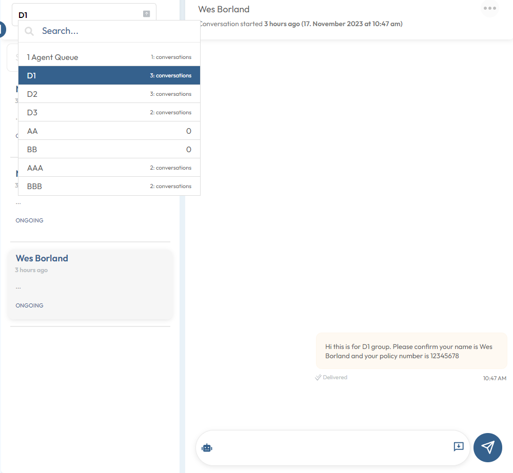Pick the BBB queue option
513x473 pixels.
(109, 187)
